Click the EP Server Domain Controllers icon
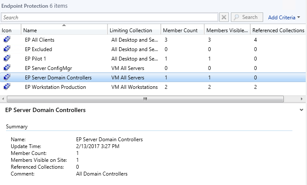 [x=7, y=78]
